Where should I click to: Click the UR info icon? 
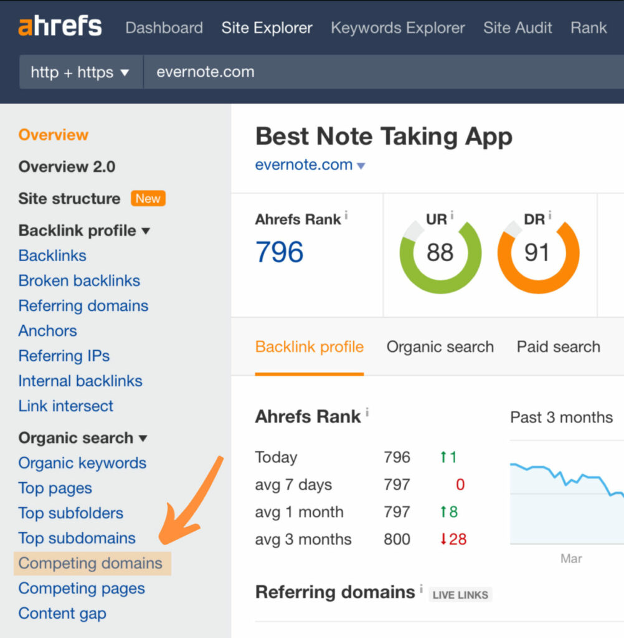click(x=452, y=216)
